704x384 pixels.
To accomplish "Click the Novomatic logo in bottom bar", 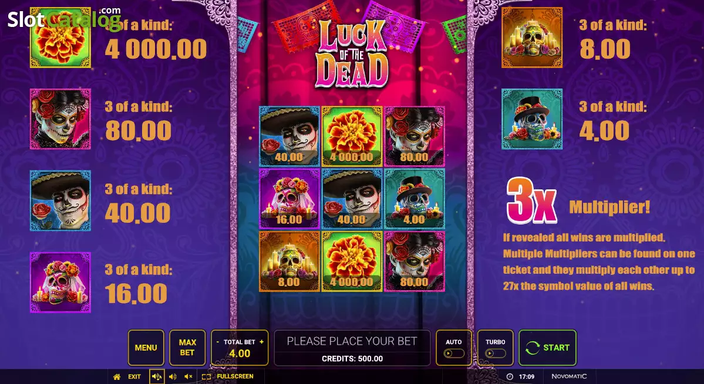I will point(569,376).
